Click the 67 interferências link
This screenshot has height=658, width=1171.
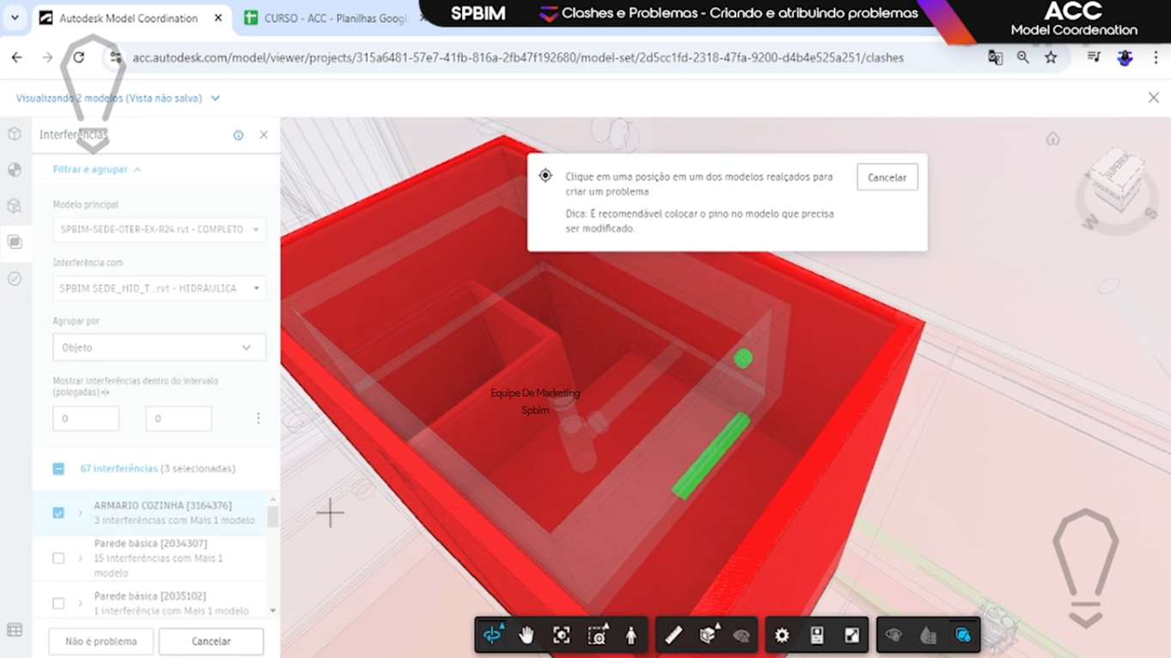[119, 468]
